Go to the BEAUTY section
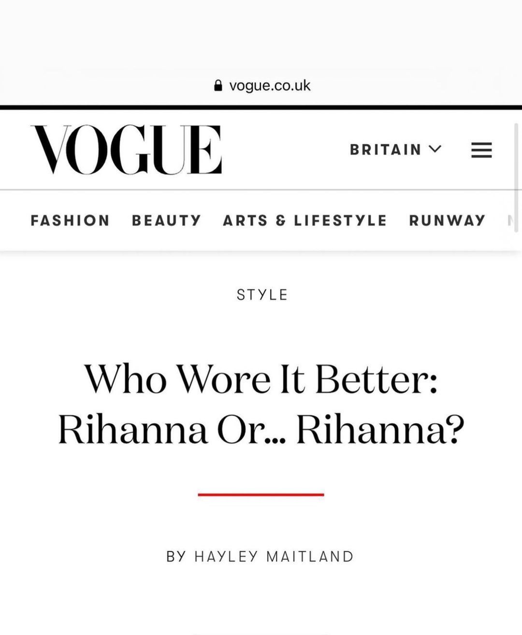 [166, 221]
